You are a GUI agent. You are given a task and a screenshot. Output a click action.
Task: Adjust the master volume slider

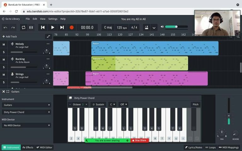click(176, 27)
